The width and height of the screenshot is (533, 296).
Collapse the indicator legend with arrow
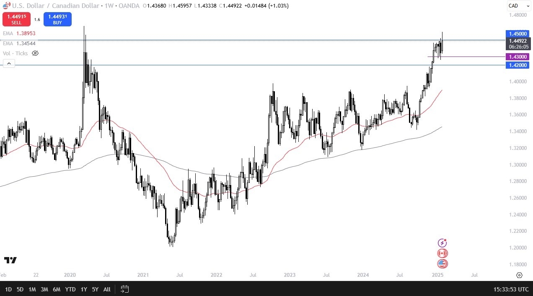click(9, 64)
